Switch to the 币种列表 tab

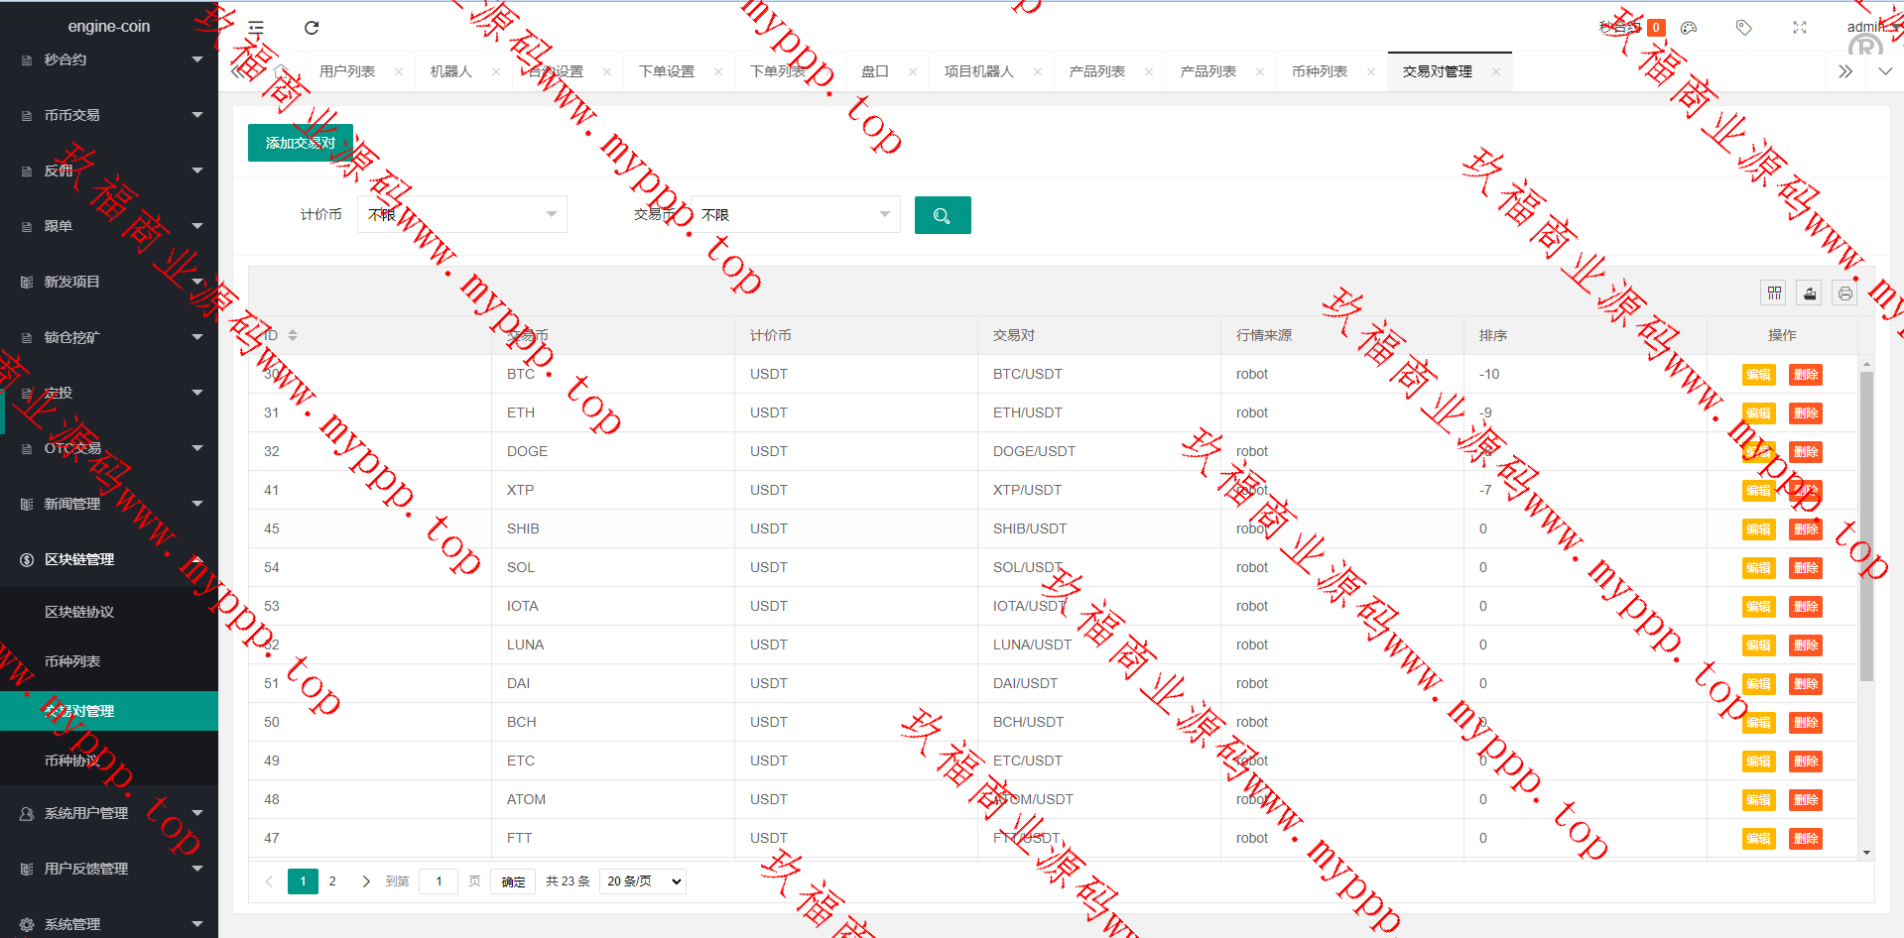[x=1319, y=71]
